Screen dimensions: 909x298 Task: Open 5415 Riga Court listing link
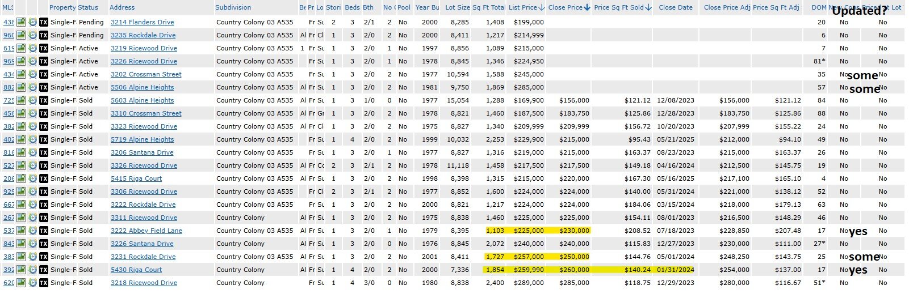(136, 178)
